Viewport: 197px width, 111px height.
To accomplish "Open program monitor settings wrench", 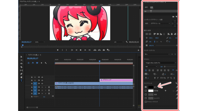I will pyautogui.click(x=127, y=42).
